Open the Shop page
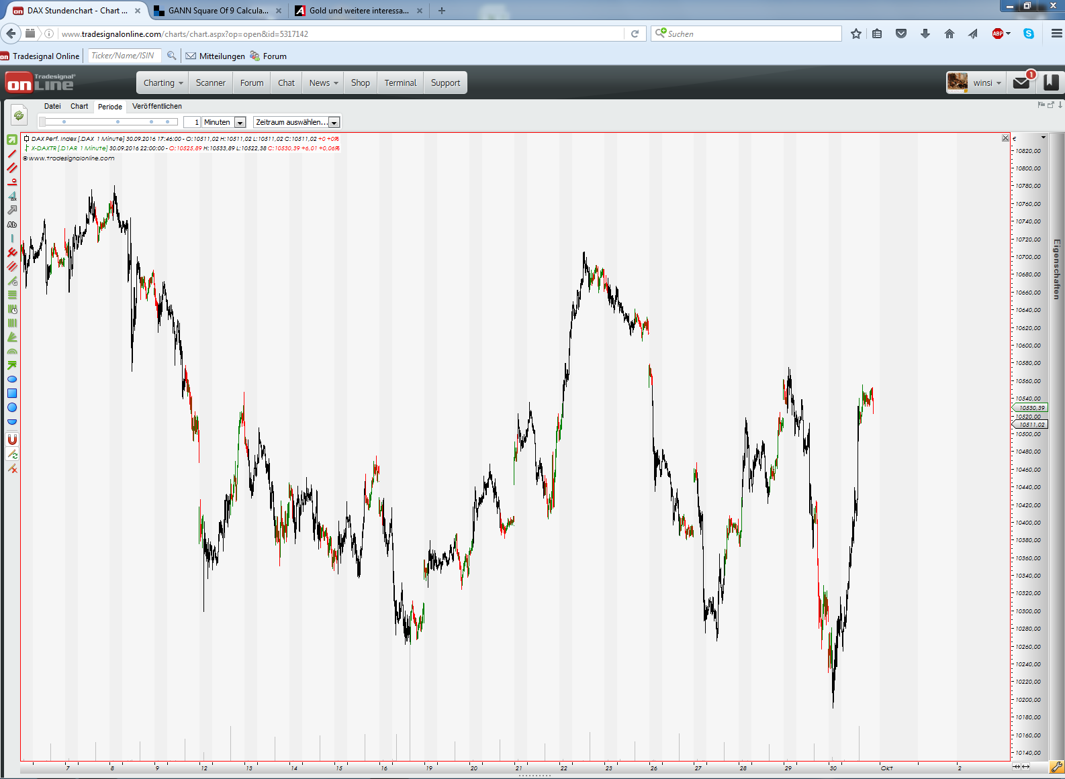 point(361,83)
